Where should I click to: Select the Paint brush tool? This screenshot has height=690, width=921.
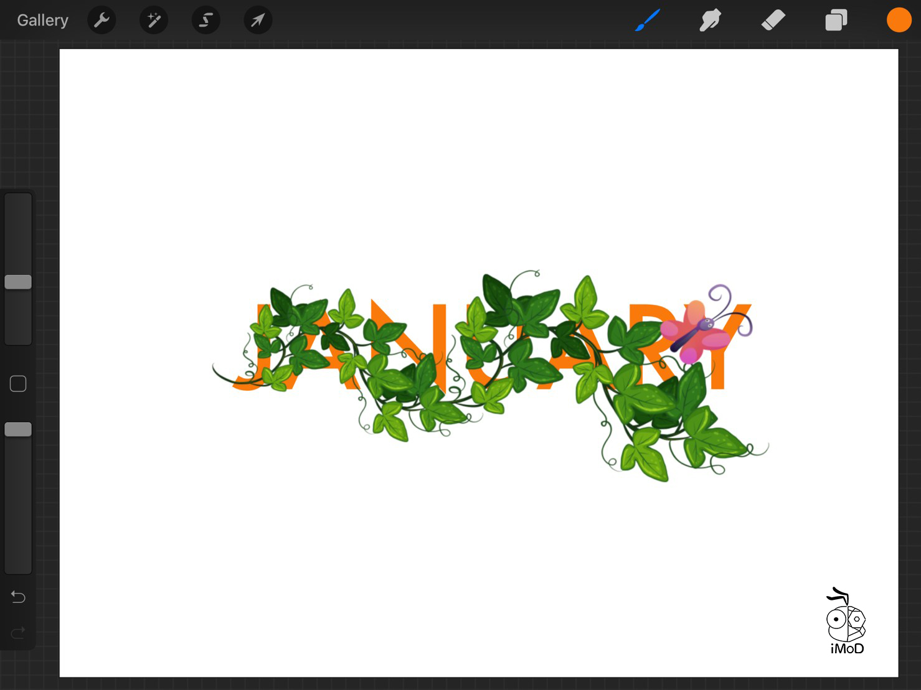[x=648, y=21]
